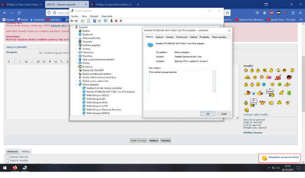Image resolution: width=305 pixels, height=178 pixels.
Task: Open the Zobrazit další smajlíky link
Action: (x=256, y=115)
